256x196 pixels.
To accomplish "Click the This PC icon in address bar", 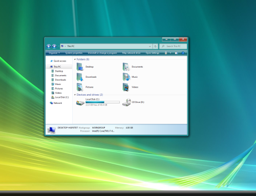I will tap(62, 46).
